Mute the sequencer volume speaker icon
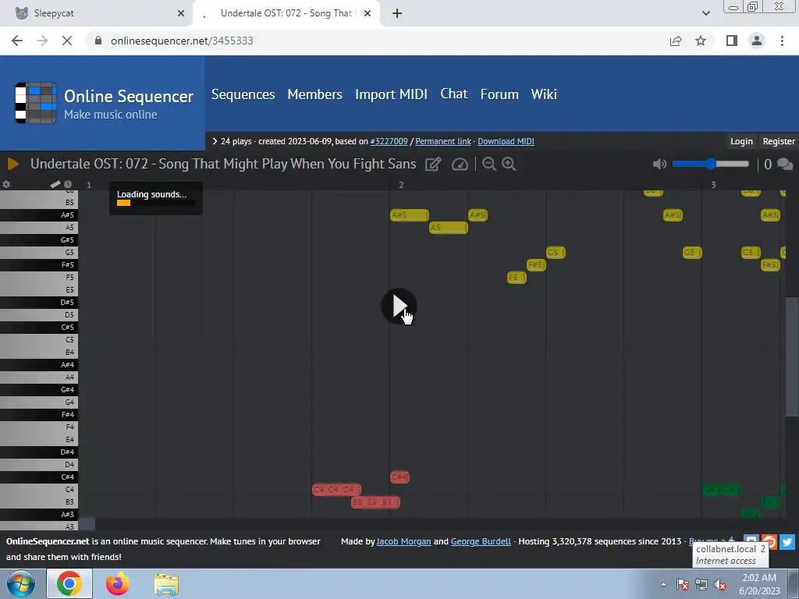The image size is (799, 599). pyautogui.click(x=659, y=164)
